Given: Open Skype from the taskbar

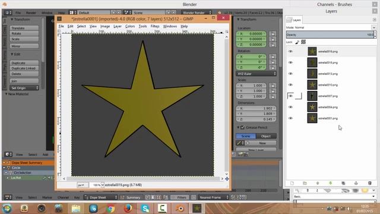Looking at the screenshot, I should (x=145, y=208).
